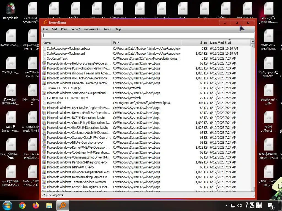Click the 223,658 objects status text
This screenshot has height=211, width=282.
tap(52, 195)
